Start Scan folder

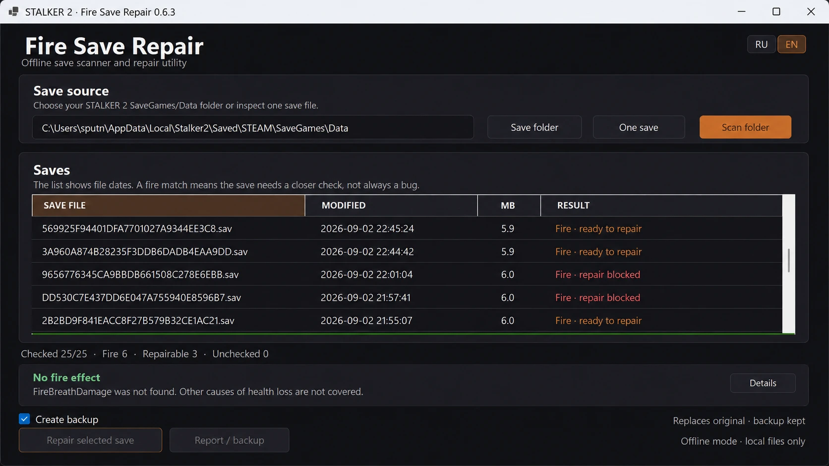tap(745, 127)
